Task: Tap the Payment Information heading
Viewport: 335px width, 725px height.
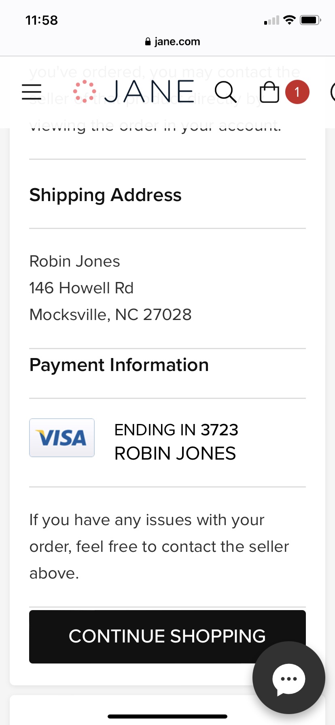Action: [119, 365]
